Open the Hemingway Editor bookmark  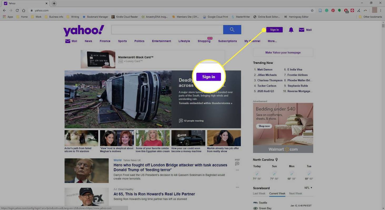(x=296, y=17)
